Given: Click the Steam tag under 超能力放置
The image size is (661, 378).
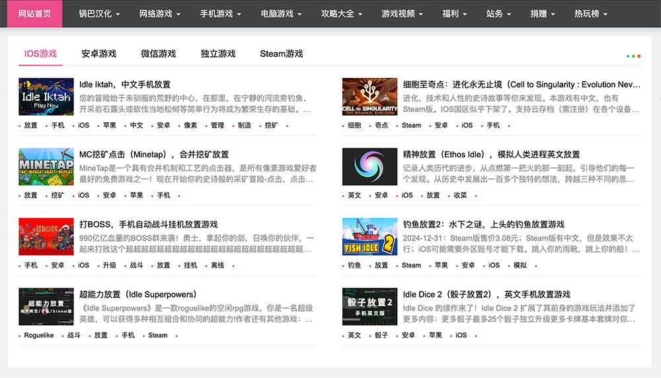Looking at the screenshot, I should tap(158, 335).
